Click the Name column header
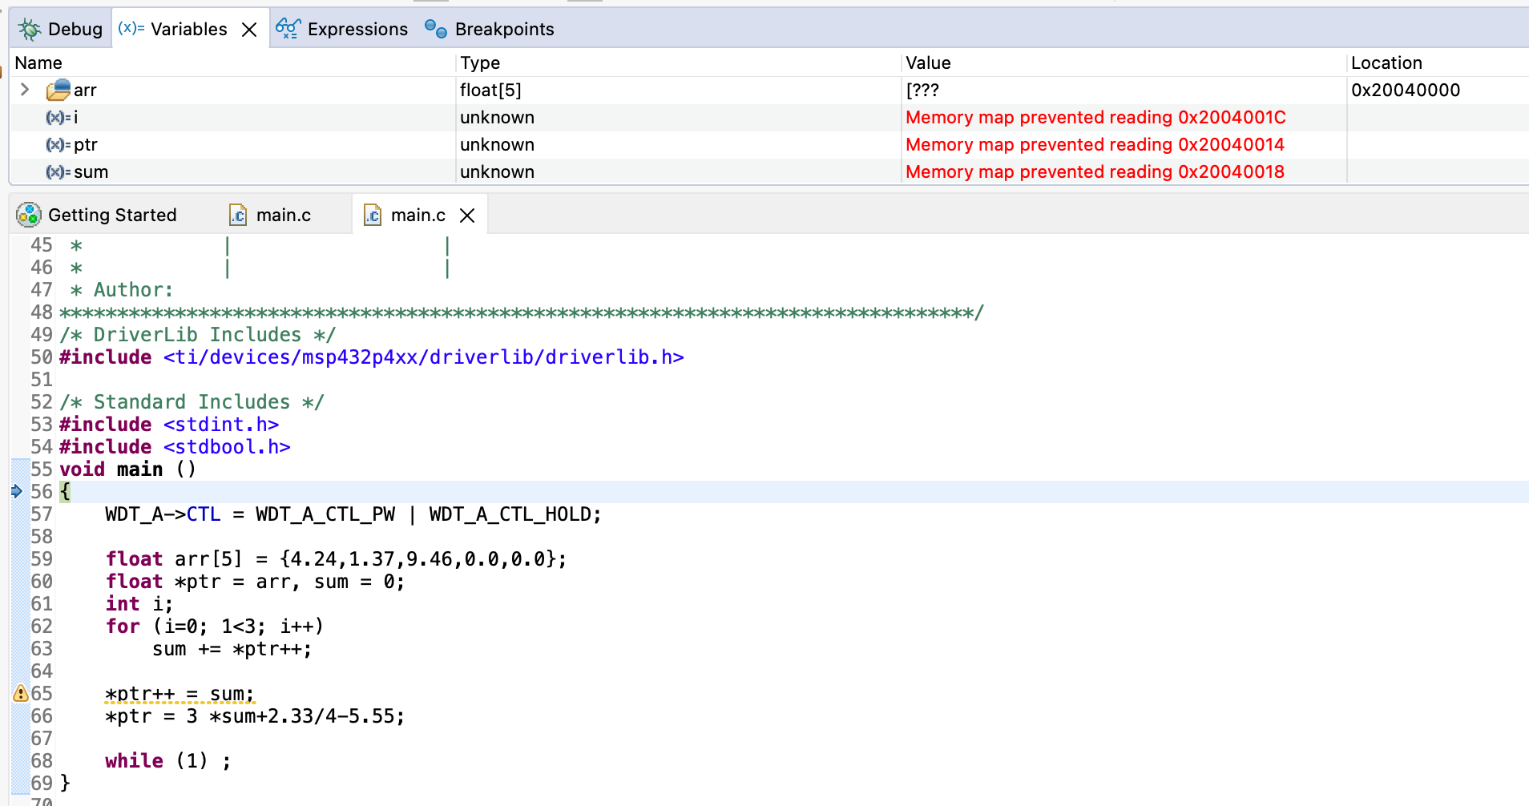Viewport: 1529px width, 806px height. [38, 62]
